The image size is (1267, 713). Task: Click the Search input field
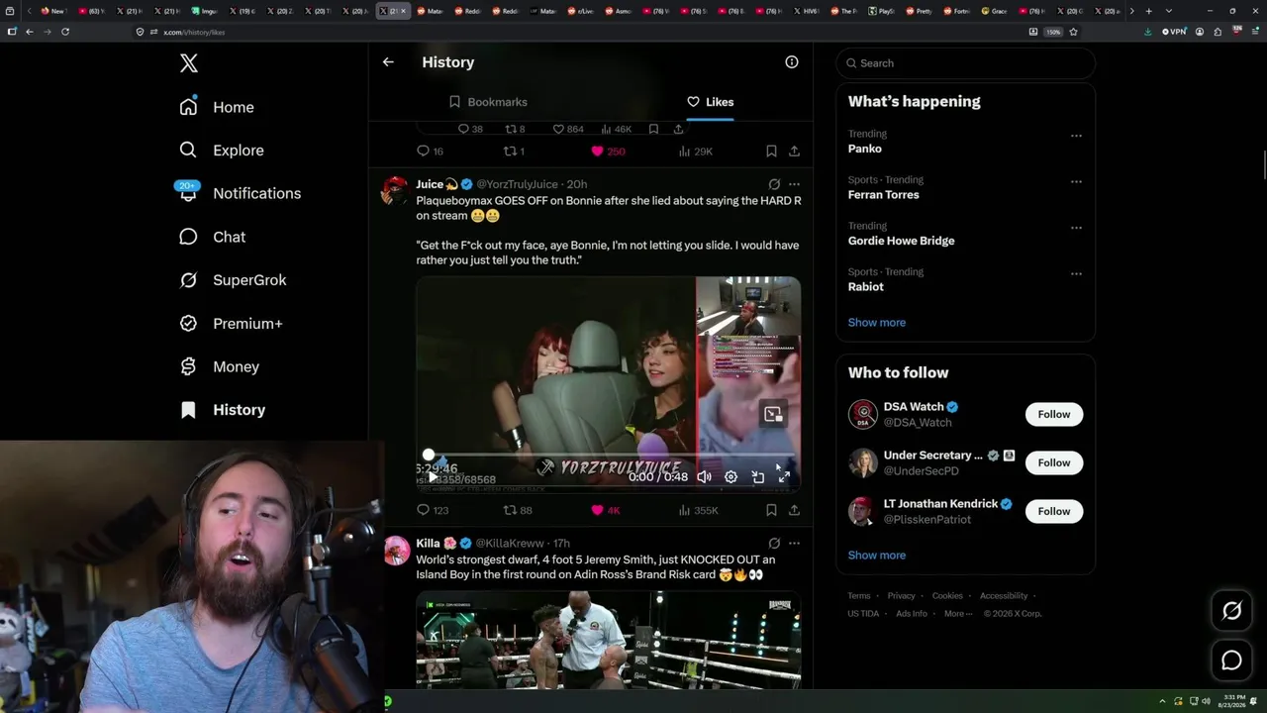[x=965, y=63]
